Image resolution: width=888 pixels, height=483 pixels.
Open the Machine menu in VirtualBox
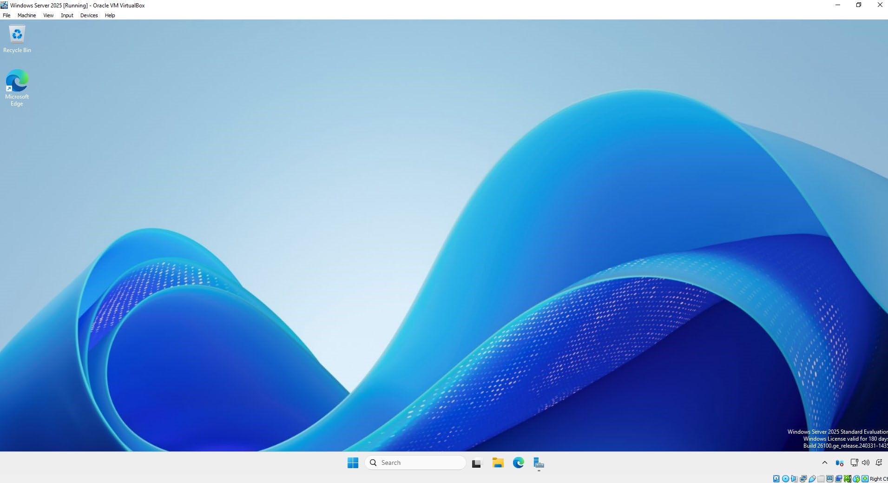pyautogui.click(x=26, y=15)
